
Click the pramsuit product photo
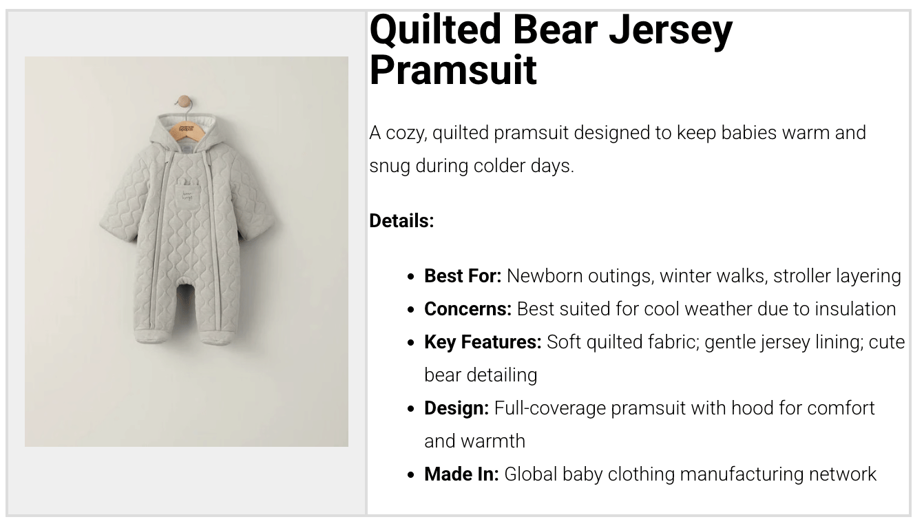pos(186,251)
